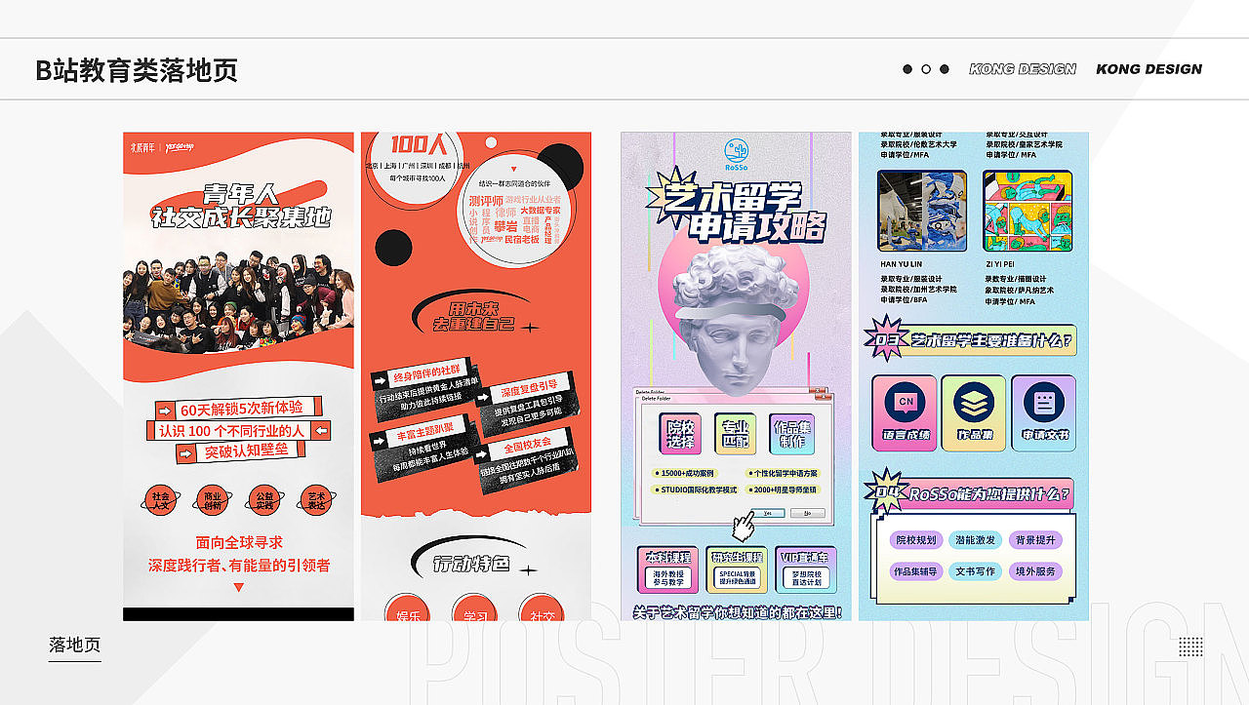
Task: Click the 落地页 tab label
Action: pos(74,646)
